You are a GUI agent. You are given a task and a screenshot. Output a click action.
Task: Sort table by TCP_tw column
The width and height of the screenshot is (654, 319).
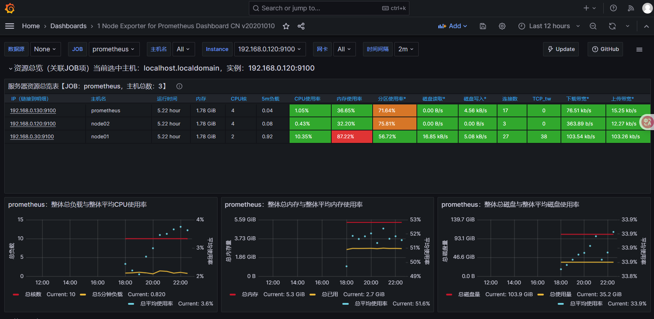pyautogui.click(x=542, y=99)
